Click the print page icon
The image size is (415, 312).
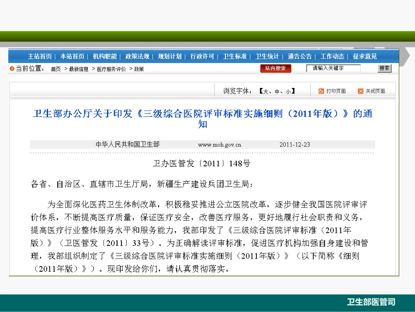[x=321, y=91]
